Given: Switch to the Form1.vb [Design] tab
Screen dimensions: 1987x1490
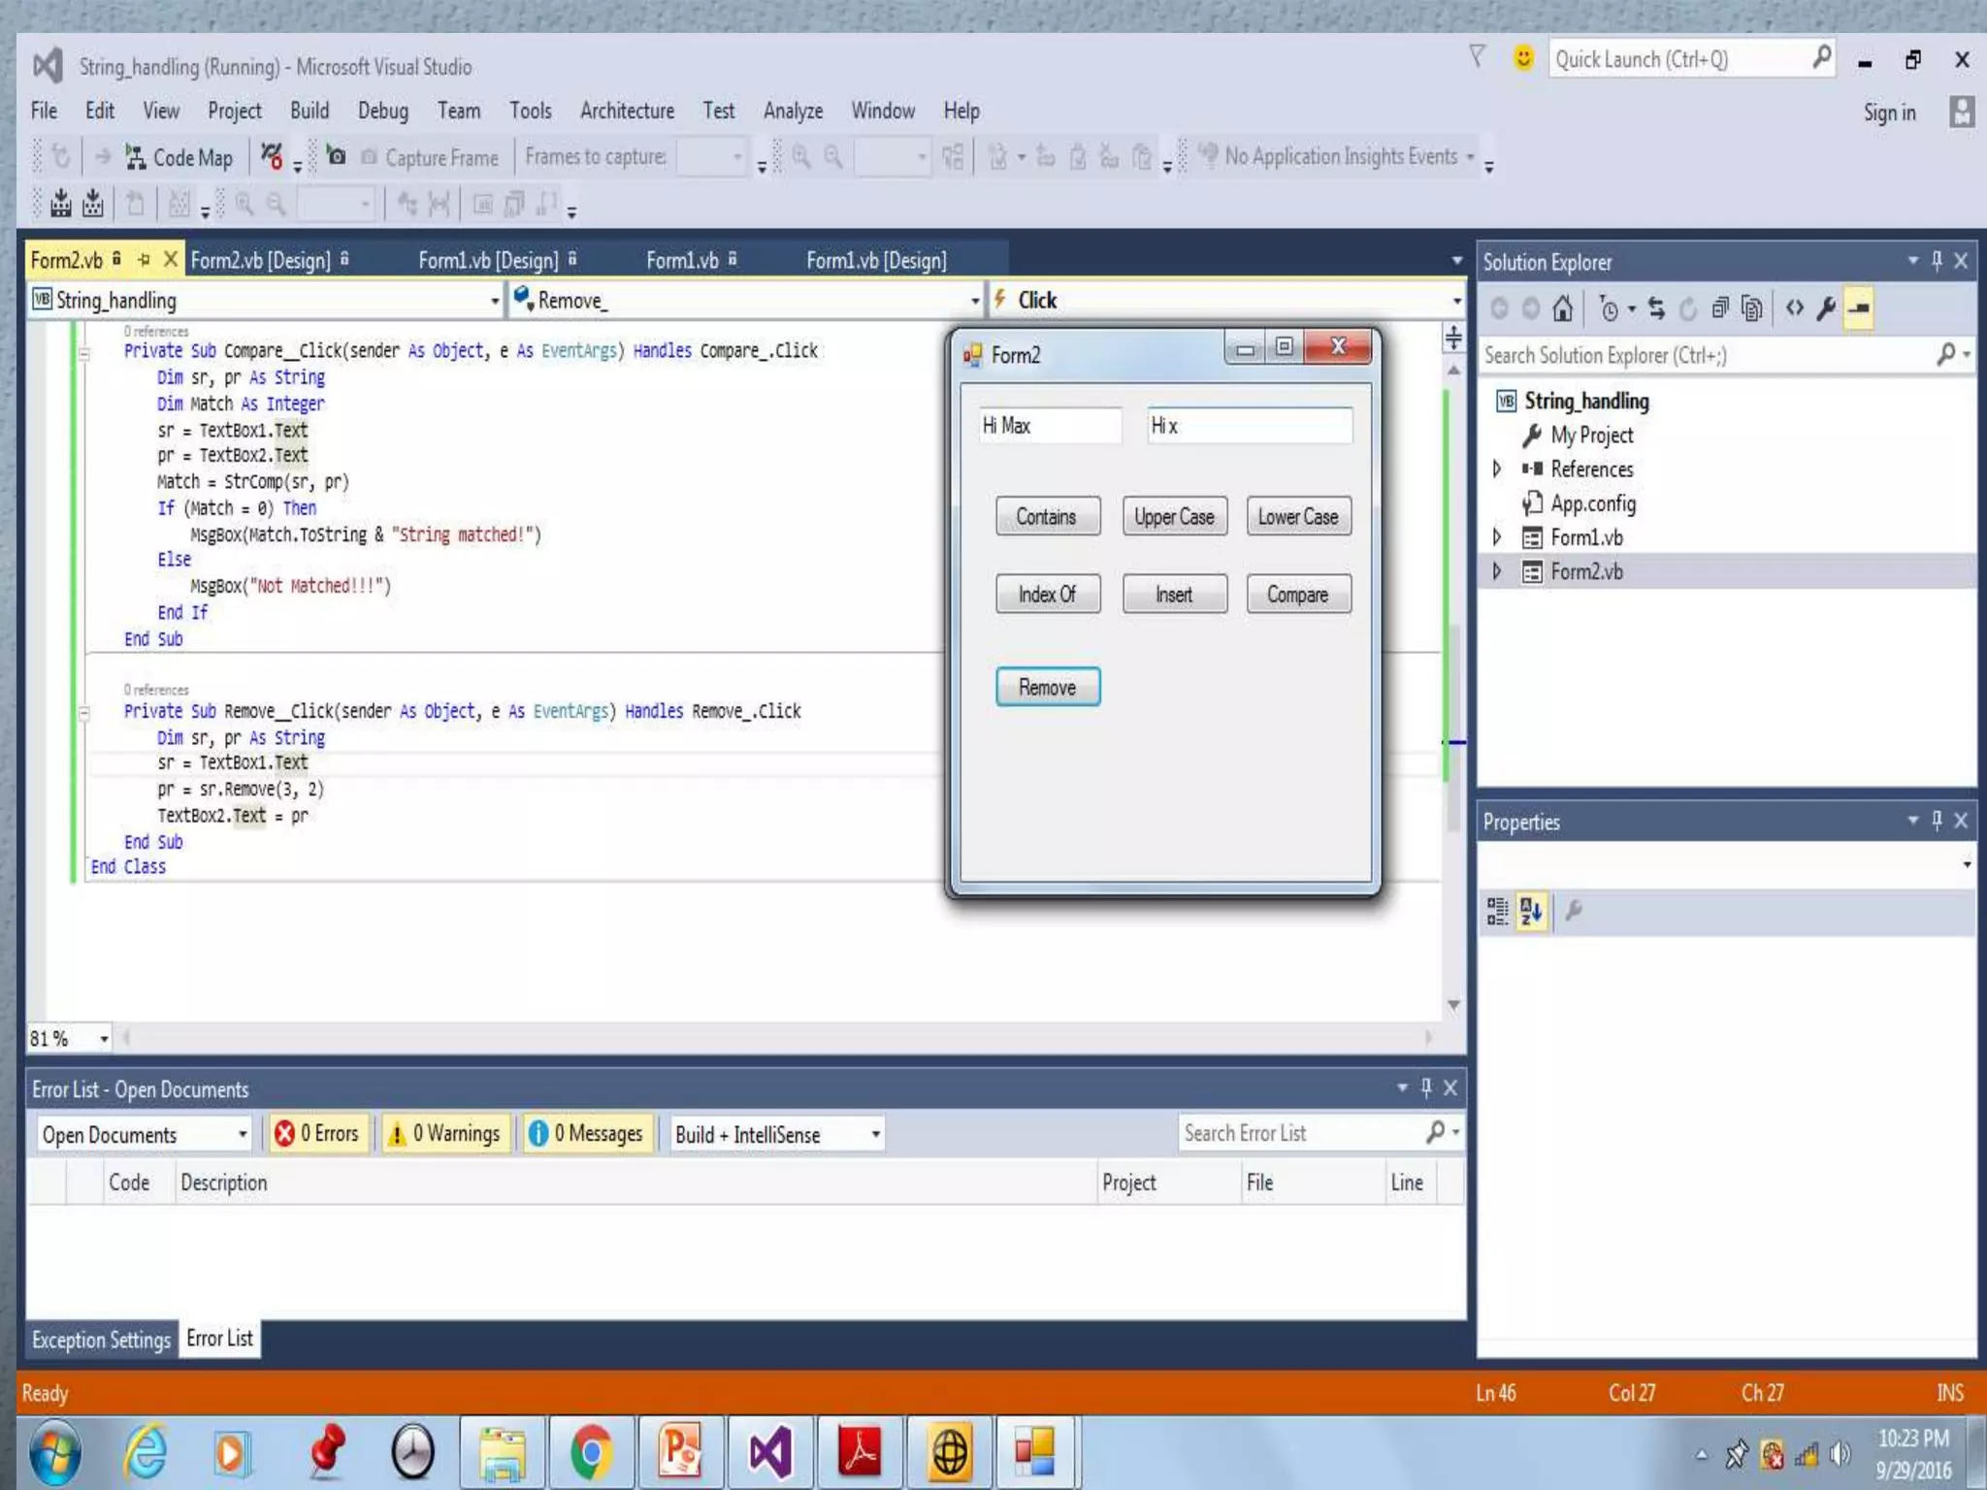Looking at the screenshot, I should tap(487, 260).
